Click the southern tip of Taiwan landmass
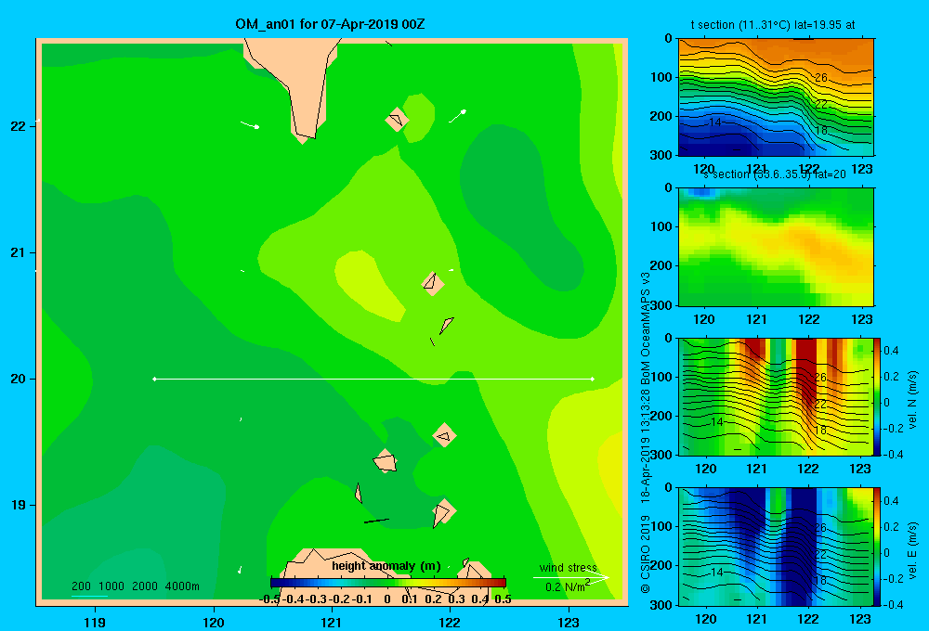929x631 pixels. (x=305, y=137)
